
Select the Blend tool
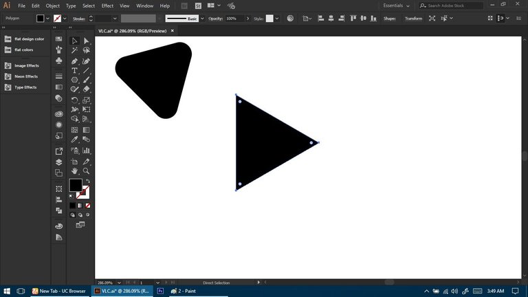point(86,139)
